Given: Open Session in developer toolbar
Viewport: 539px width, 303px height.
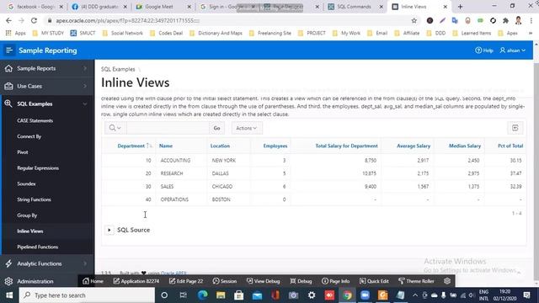Looking at the screenshot, I should point(225,281).
